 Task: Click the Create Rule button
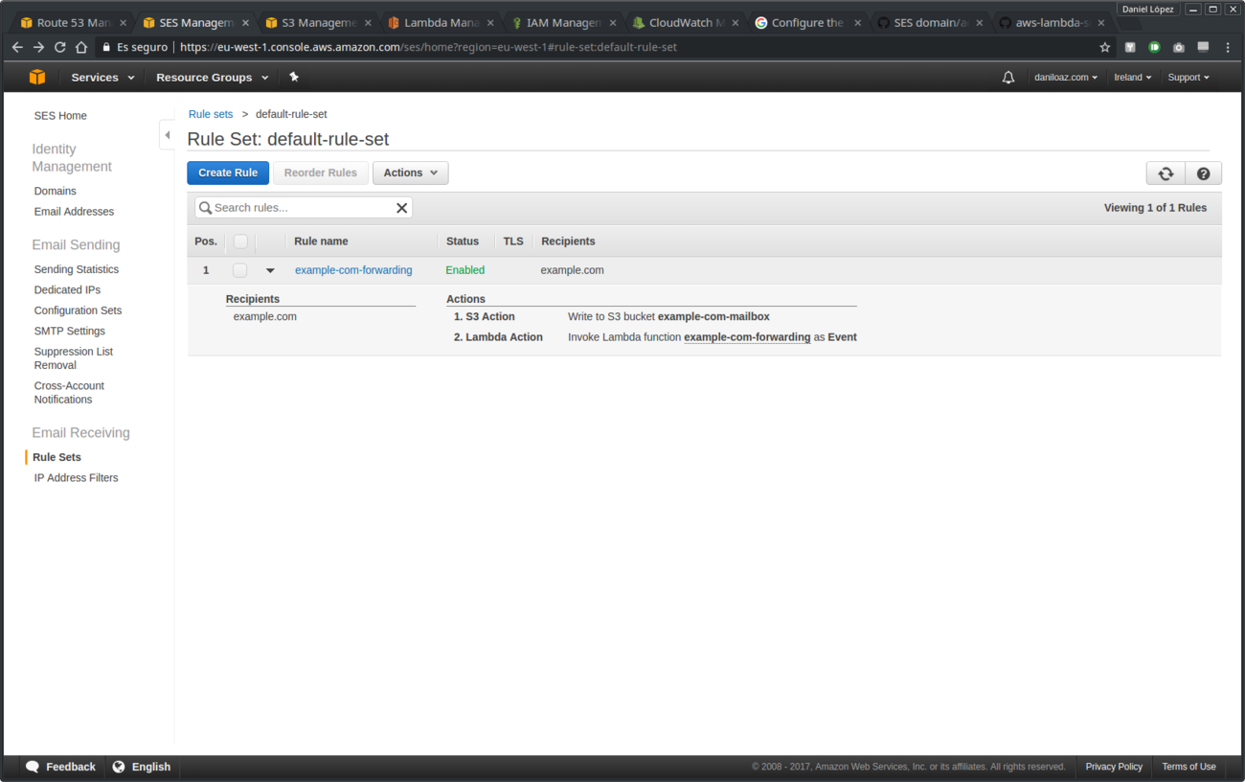(228, 172)
